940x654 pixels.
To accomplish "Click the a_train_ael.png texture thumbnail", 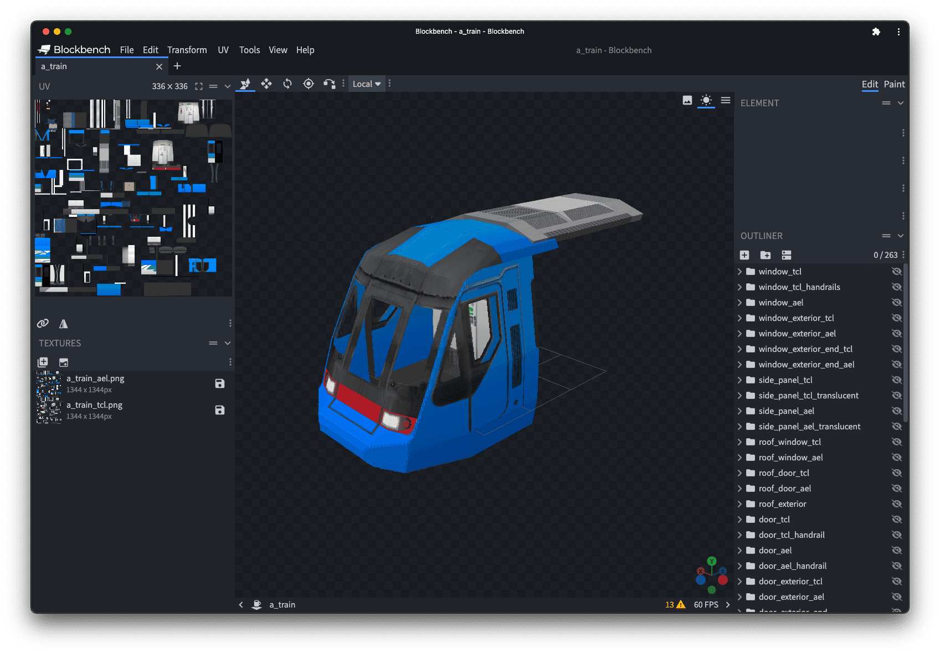I will (x=49, y=383).
